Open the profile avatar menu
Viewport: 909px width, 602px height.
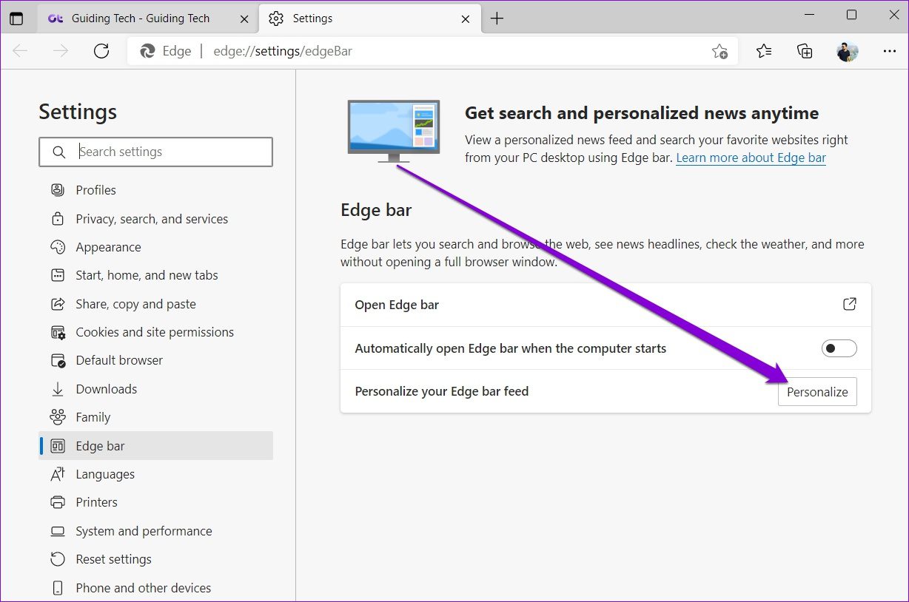point(848,51)
